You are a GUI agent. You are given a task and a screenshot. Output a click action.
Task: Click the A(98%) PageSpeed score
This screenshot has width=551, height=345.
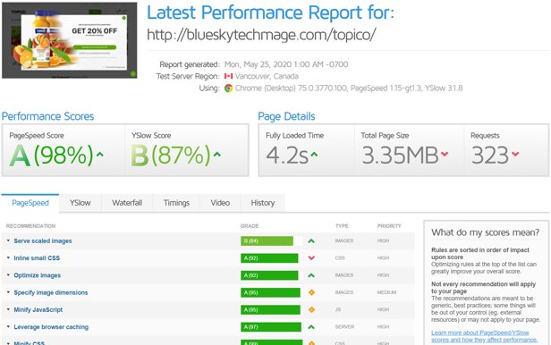point(52,155)
